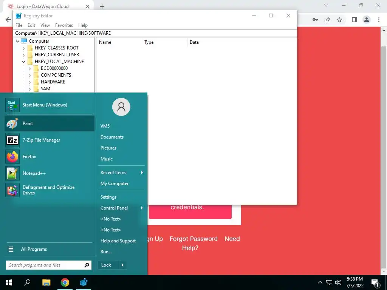Select Login - DataWagon Cloud tab
Screen dimensions: 387x290
pos(48,6)
